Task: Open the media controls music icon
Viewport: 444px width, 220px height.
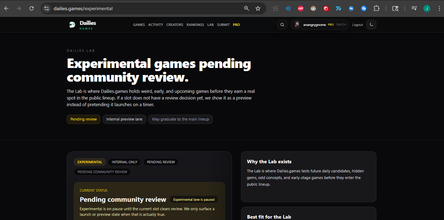Action: coord(414,8)
